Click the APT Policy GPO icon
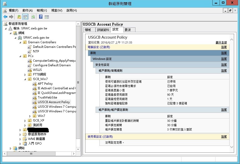 (35, 84)
